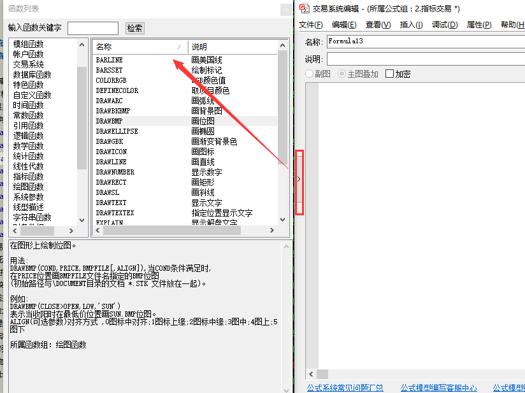Click the function list scroll-down arrow
This screenshot has height=393, width=525.
(282, 220)
